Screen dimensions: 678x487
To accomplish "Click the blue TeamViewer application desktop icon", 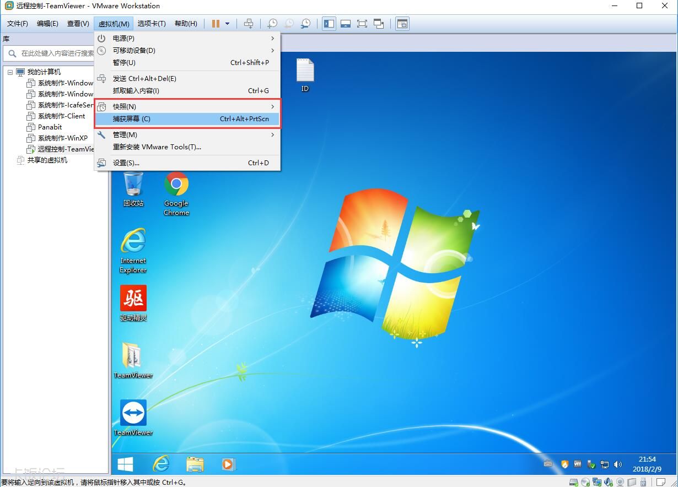I will tap(133, 418).
